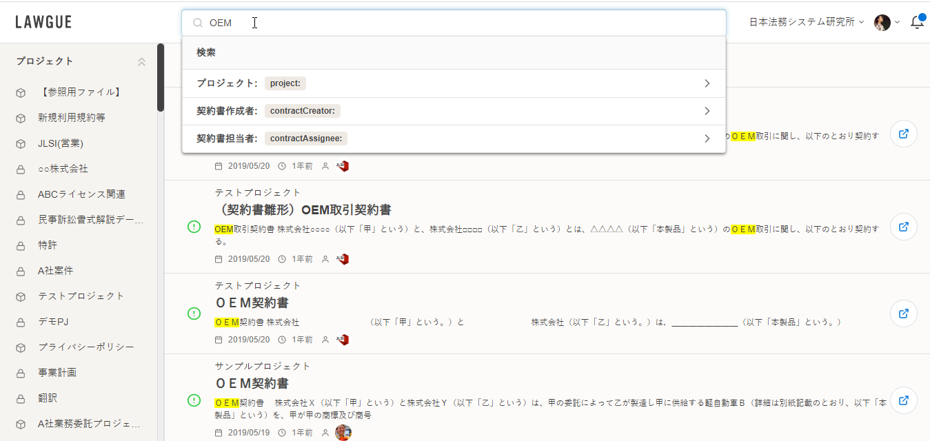Click the assignee avatar on the サンプルプロジェクト result
The image size is (930, 441).
tap(343, 432)
